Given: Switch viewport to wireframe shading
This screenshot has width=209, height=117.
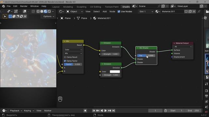Looking at the screenshot, I should coord(38,11).
